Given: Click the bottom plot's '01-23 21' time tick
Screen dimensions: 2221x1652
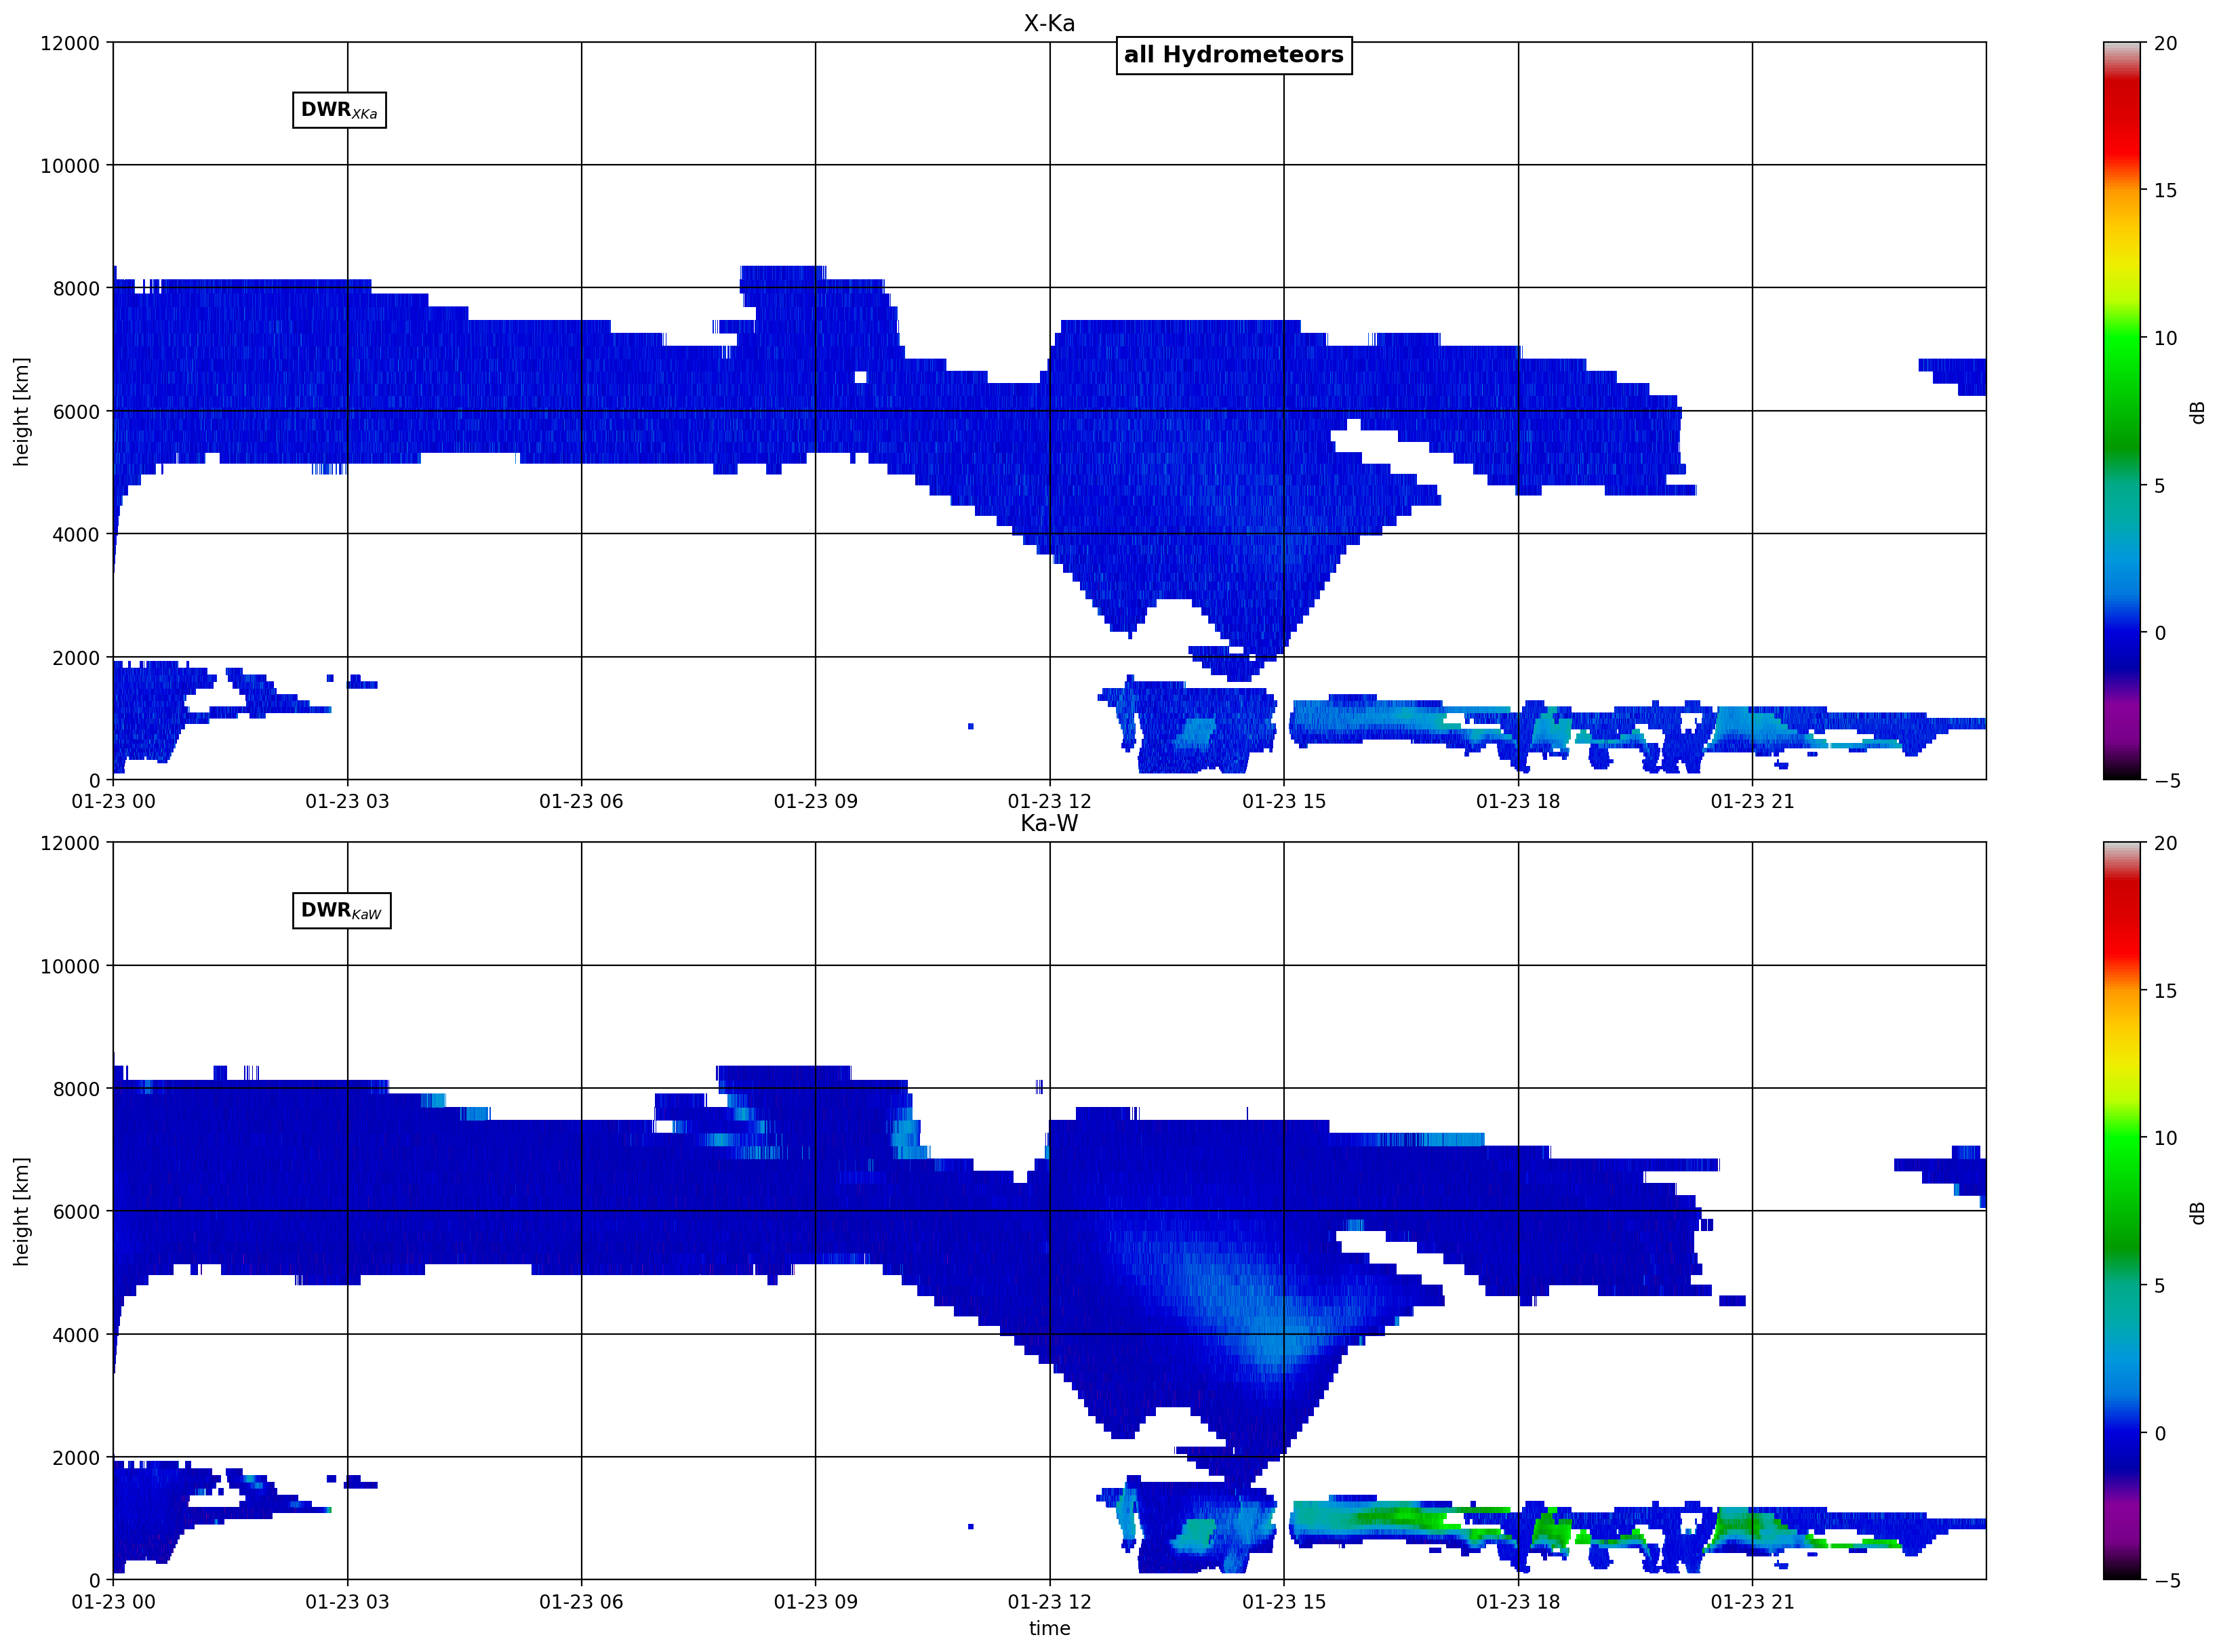Looking at the screenshot, I should click(x=1752, y=1601).
